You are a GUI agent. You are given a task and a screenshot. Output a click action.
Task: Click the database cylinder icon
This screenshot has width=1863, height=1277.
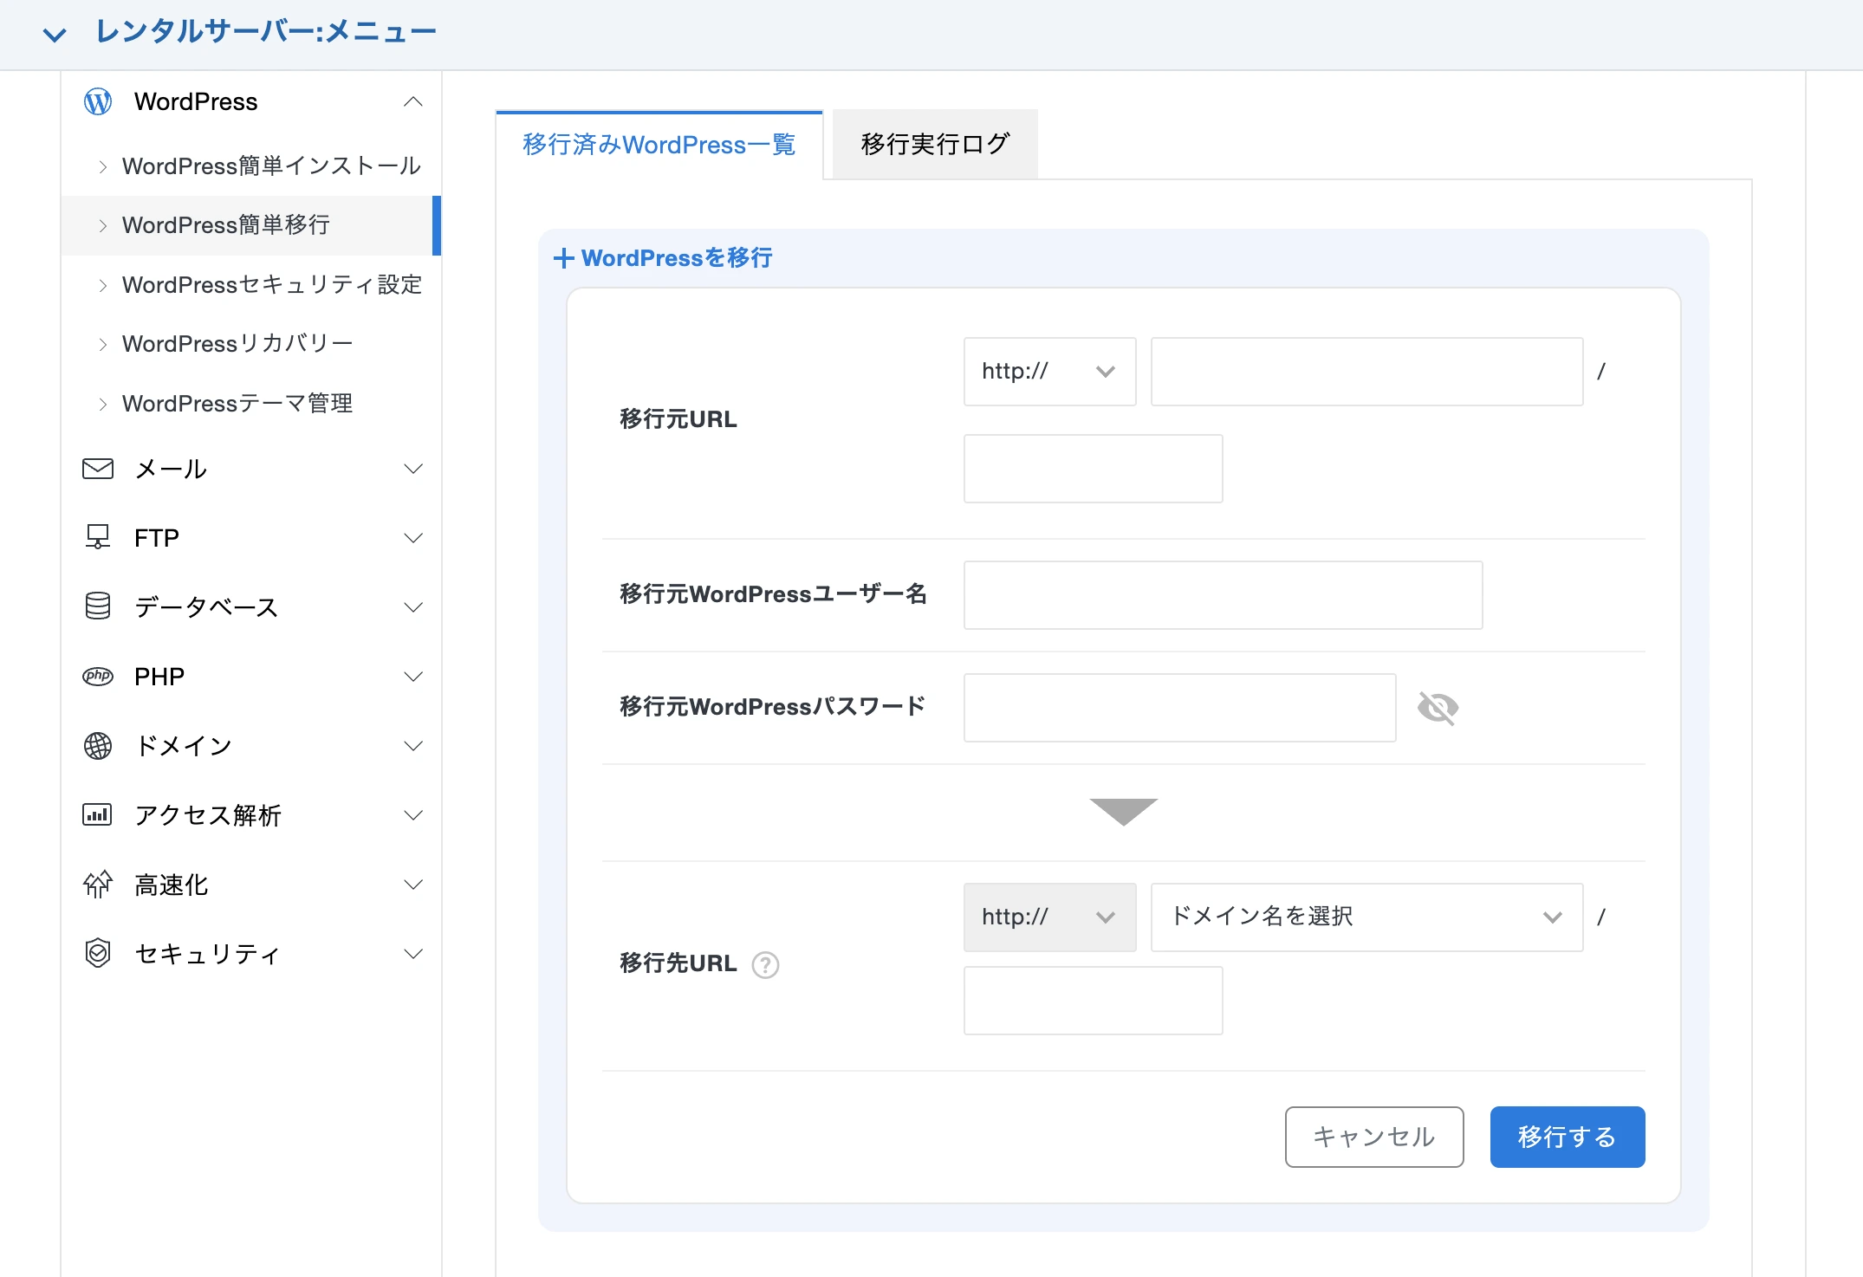click(x=98, y=606)
